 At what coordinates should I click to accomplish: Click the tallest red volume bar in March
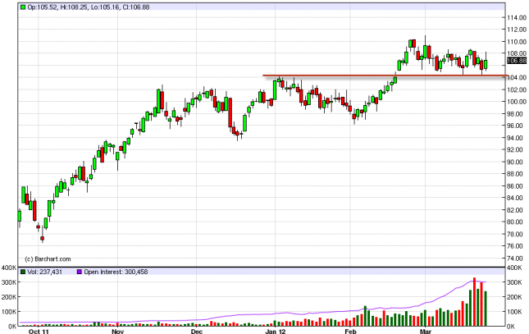point(474,302)
